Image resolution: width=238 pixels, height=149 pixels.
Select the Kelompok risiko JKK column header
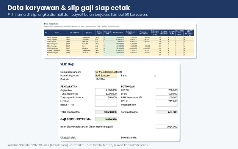pyautogui.click(x=155, y=33)
